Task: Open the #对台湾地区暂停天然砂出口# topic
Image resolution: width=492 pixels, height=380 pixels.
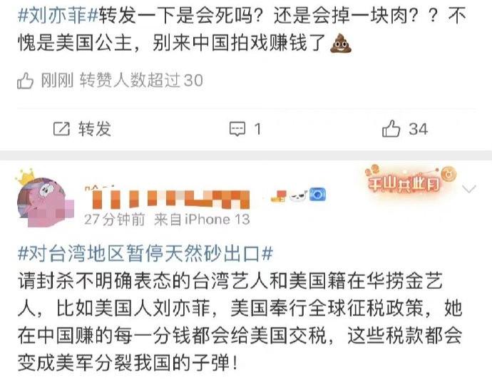Action: pos(145,254)
